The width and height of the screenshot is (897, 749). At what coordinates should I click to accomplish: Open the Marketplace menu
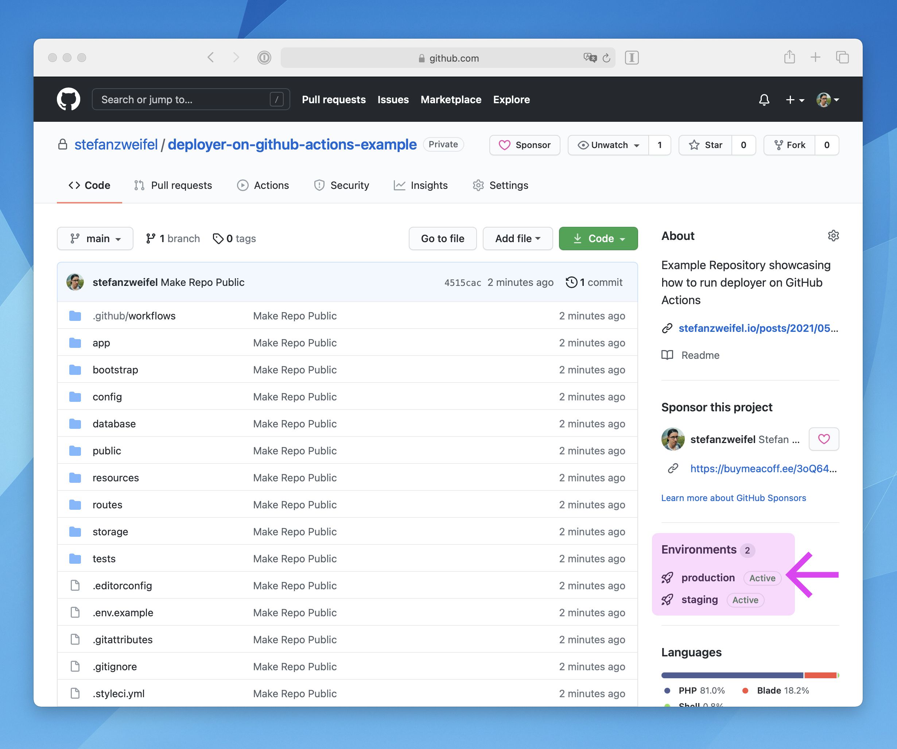pos(451,100)
